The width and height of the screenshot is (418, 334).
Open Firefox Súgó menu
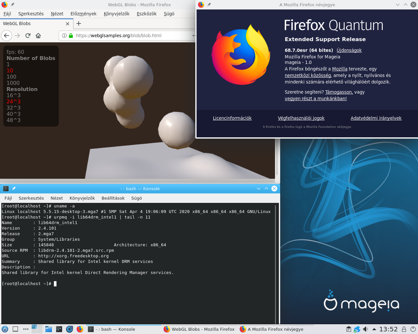(169, 14)
